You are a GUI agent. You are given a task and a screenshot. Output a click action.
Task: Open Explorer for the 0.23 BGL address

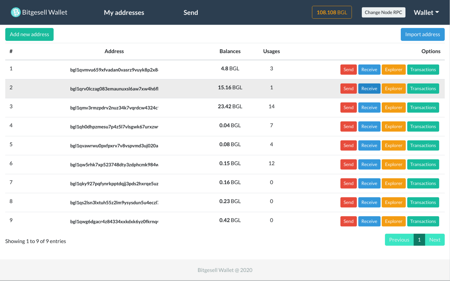(x=394, y=202)
